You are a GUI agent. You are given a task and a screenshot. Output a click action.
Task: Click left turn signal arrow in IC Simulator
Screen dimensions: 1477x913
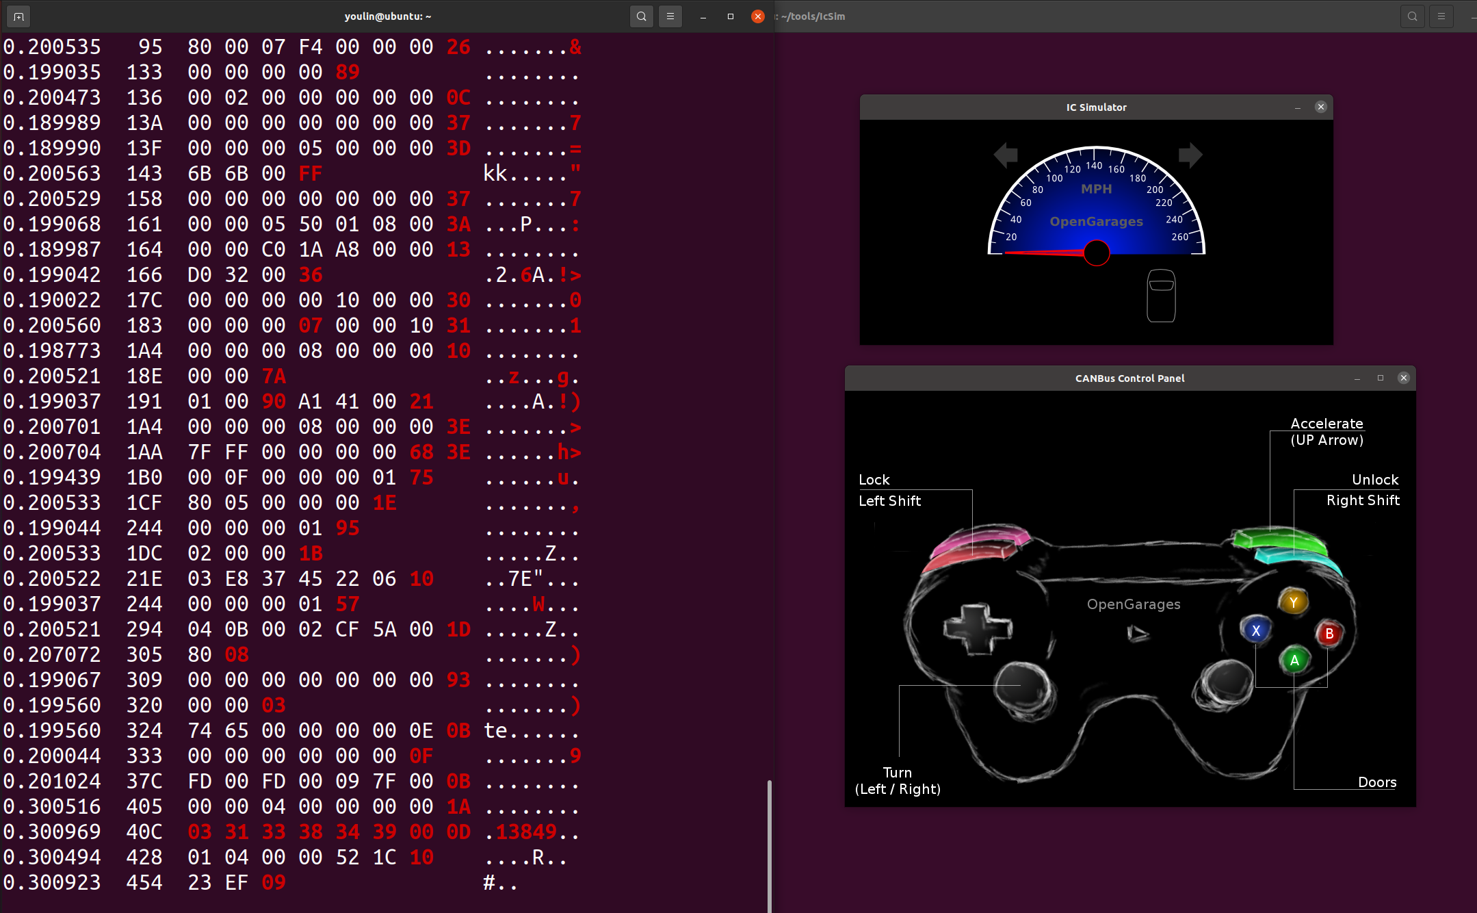tap(1006, 155)
